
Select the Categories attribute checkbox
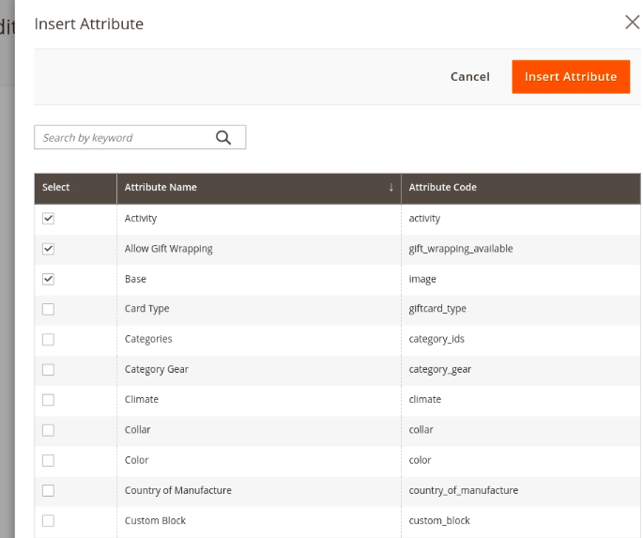click(49, 339)
